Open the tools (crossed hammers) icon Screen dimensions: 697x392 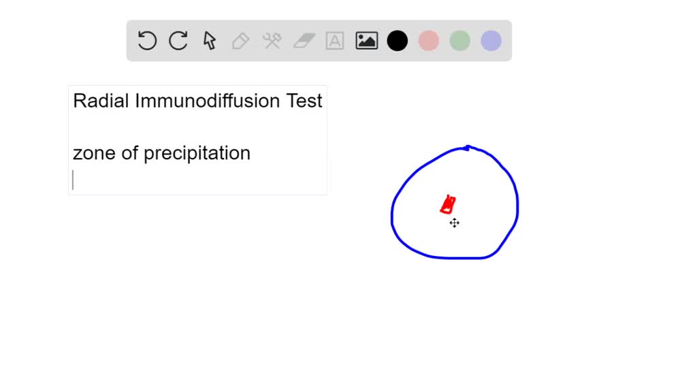(272, 41)
